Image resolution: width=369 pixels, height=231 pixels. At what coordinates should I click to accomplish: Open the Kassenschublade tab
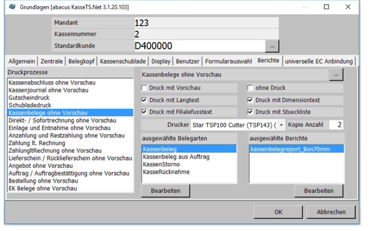123,61
